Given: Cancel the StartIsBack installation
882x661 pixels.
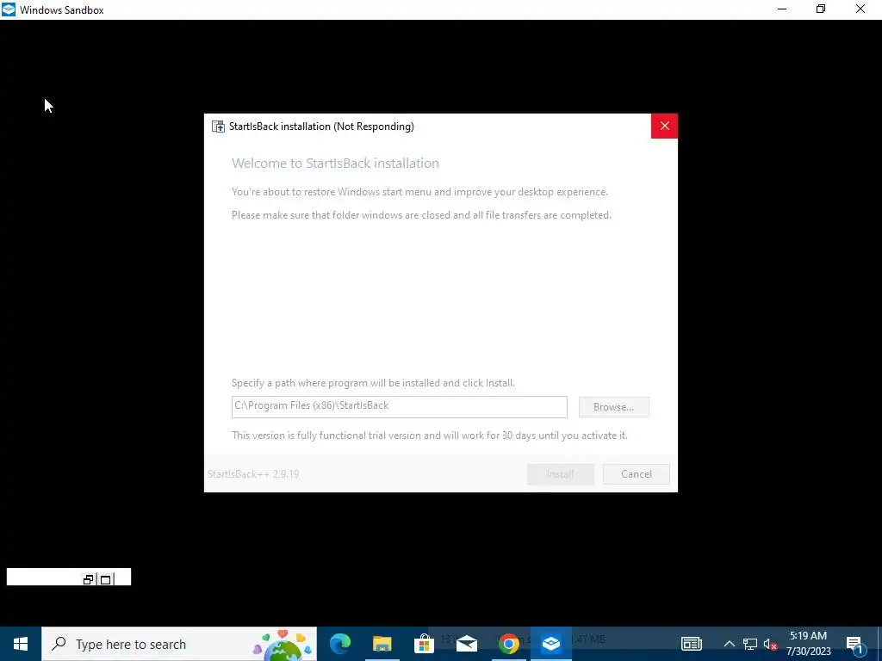Looking at the screenshot, I should coord(637,474).
